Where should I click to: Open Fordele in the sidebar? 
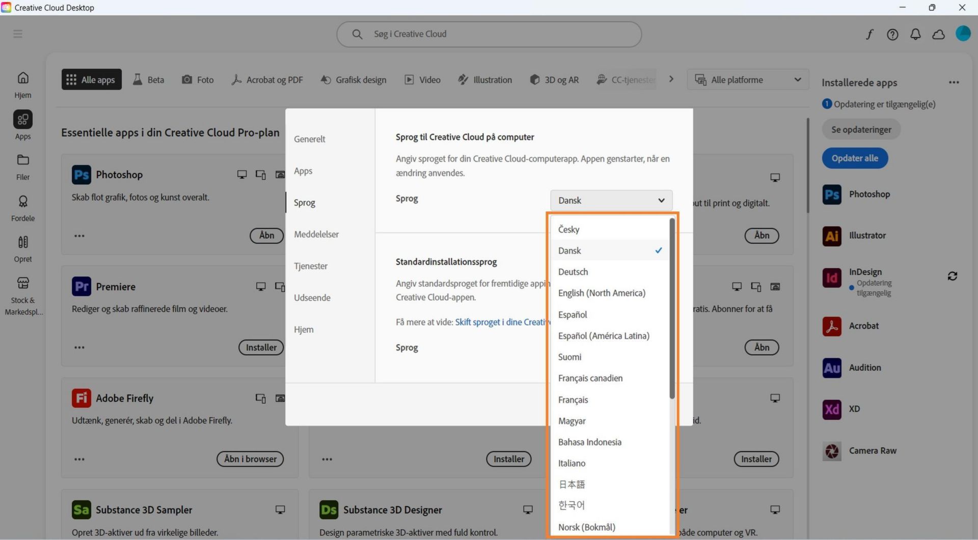click(x=22, y=208)
